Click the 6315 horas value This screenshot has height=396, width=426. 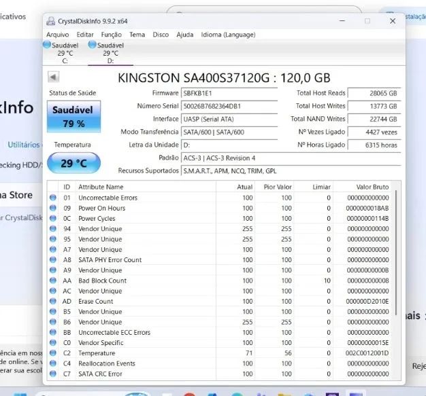(374, 145)
